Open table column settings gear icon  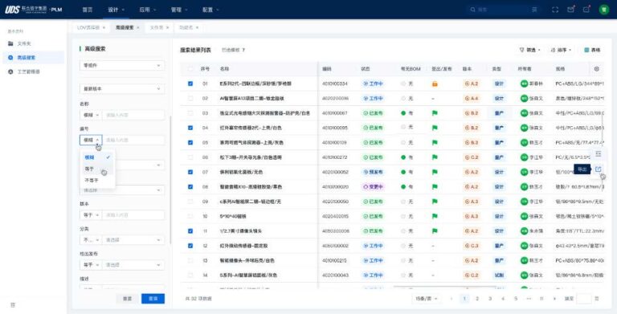597,69
